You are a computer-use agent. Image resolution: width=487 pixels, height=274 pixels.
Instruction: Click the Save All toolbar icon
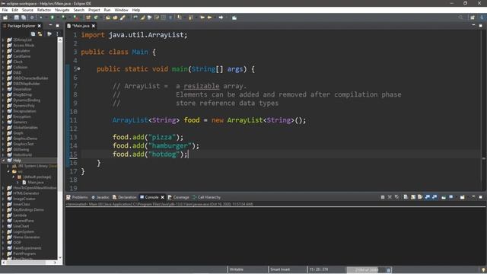click(24, 18)
